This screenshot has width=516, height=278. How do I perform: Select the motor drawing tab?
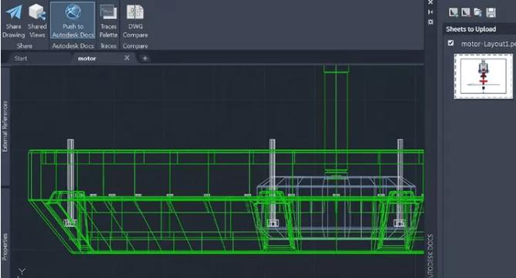[87, 59]
